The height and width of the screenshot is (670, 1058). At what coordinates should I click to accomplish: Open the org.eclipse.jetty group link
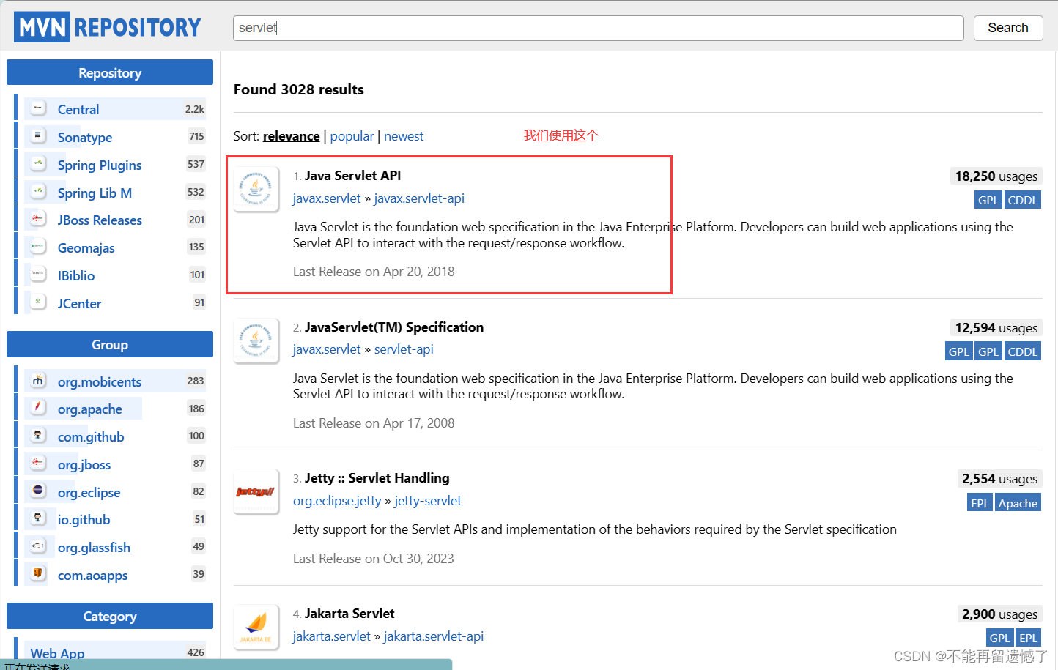[337, 501]
